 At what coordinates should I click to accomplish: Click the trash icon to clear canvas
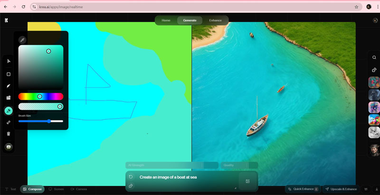pyautogui.click(x=9, y=134)
